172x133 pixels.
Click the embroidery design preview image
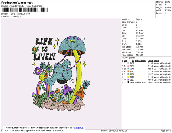pos(61,74)
